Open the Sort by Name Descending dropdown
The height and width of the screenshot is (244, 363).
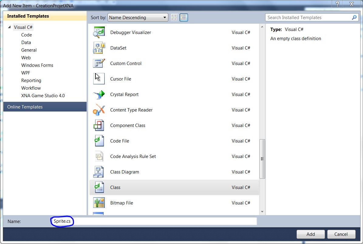click(x=138, y=18)
